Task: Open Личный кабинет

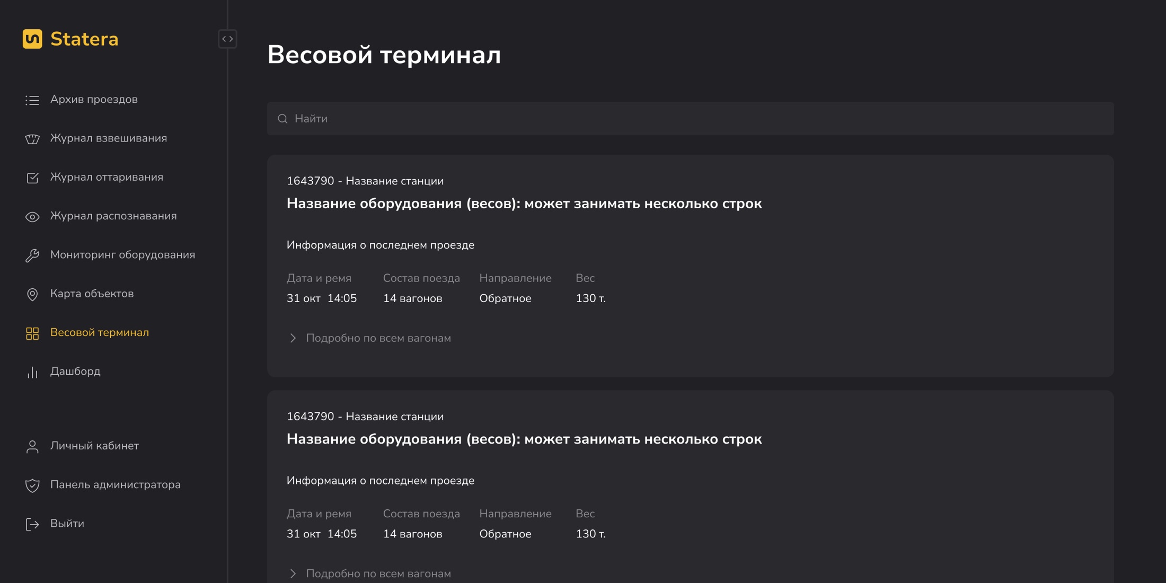Action: [x=94, y=446]
